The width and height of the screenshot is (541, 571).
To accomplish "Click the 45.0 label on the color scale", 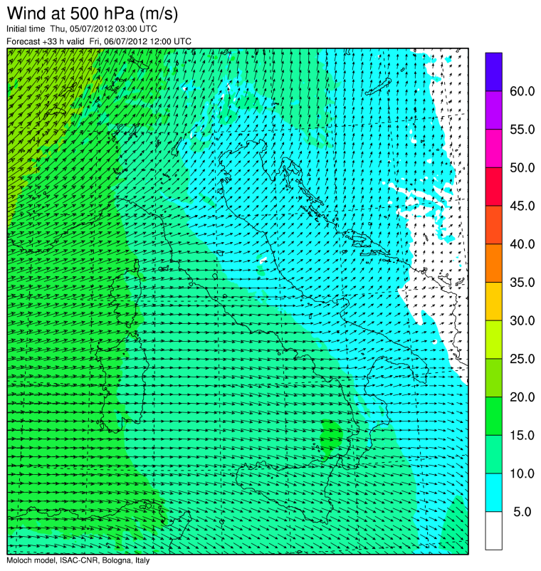I will pyautogui.click(x=522, y=206).
